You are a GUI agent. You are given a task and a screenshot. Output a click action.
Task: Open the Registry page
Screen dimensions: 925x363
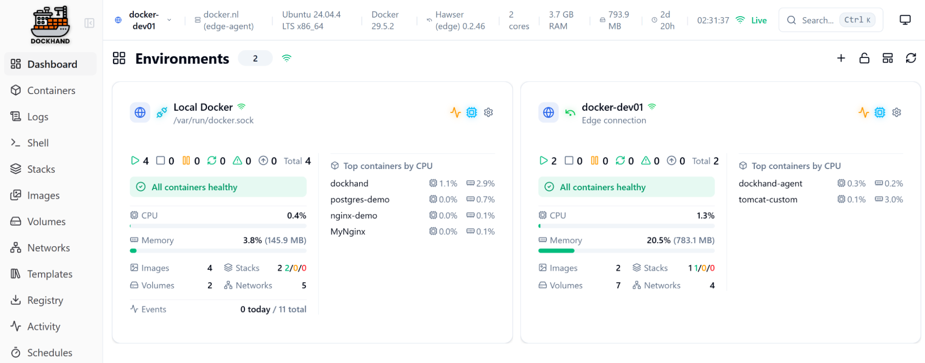point(50,300)
